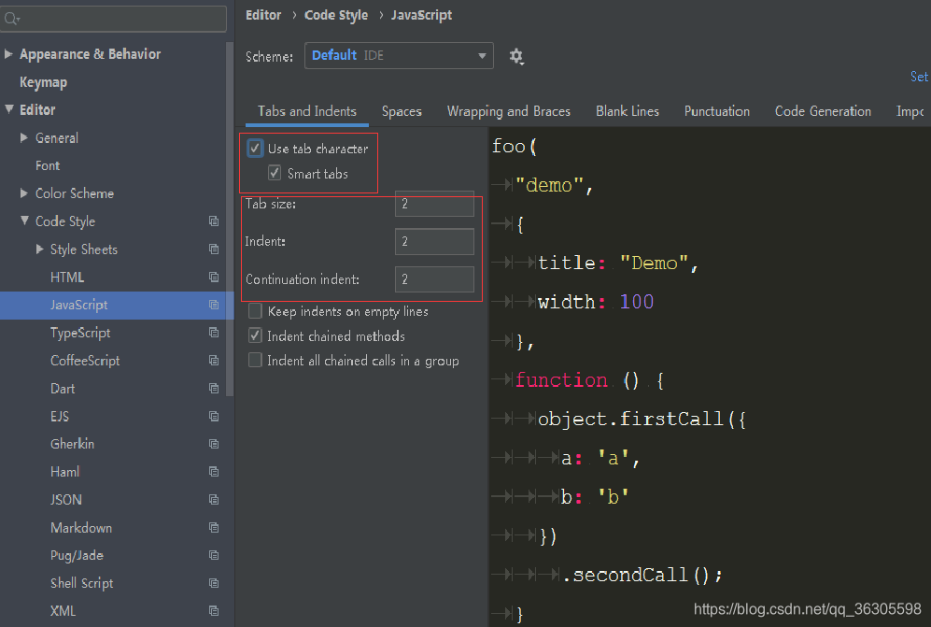Open the scheme settings gear icon
Image resolution: width=931 pixels, height=627 pixels.
pyautogui.click(x=516, y=55)
